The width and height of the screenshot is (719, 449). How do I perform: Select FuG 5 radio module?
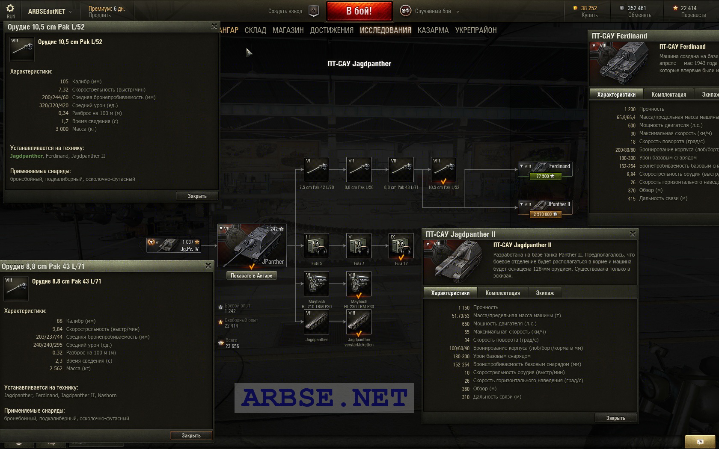(x=316, y=246)
